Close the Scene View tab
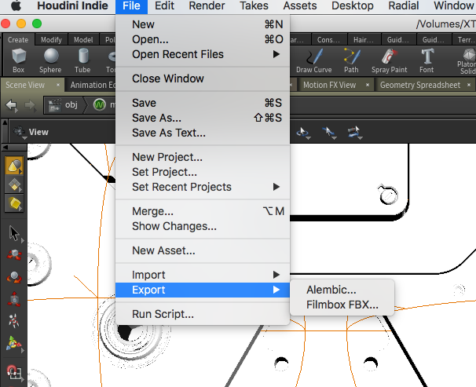Viewport: 476px width, 387px height. 58,85
